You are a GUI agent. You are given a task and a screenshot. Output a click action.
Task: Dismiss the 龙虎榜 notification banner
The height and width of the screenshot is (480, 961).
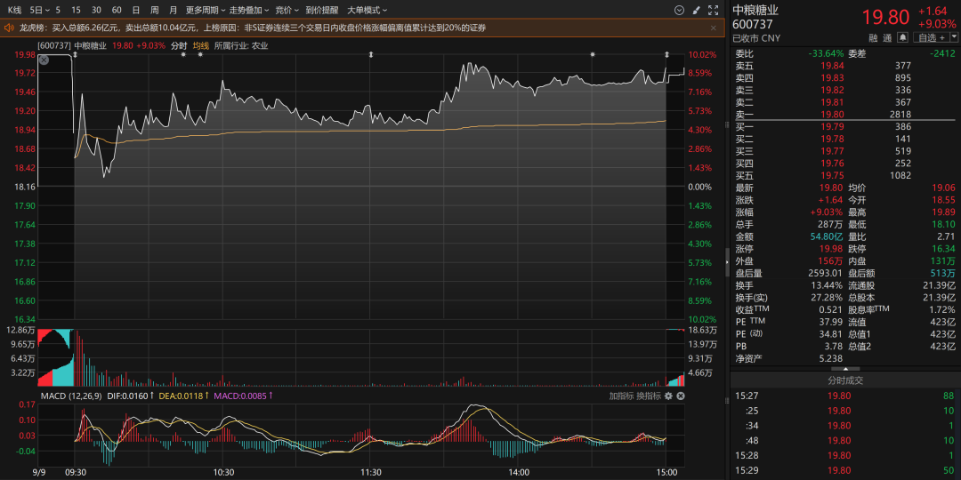pos(713,28)
